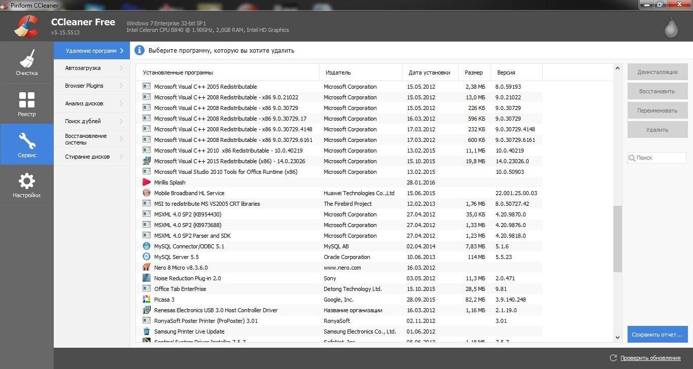Open the Проверить обновления link
The height and width of the screenshot is (369, 693).
coord(650,358)
